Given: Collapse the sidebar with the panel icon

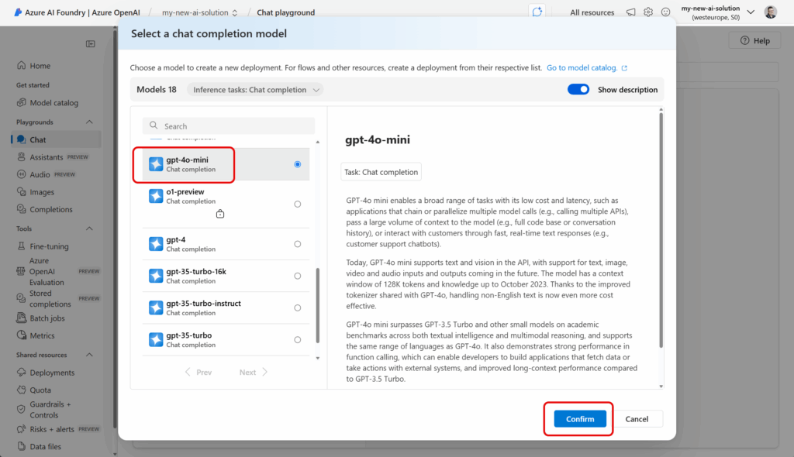Looking at the screenshot, I should [91, 44].
